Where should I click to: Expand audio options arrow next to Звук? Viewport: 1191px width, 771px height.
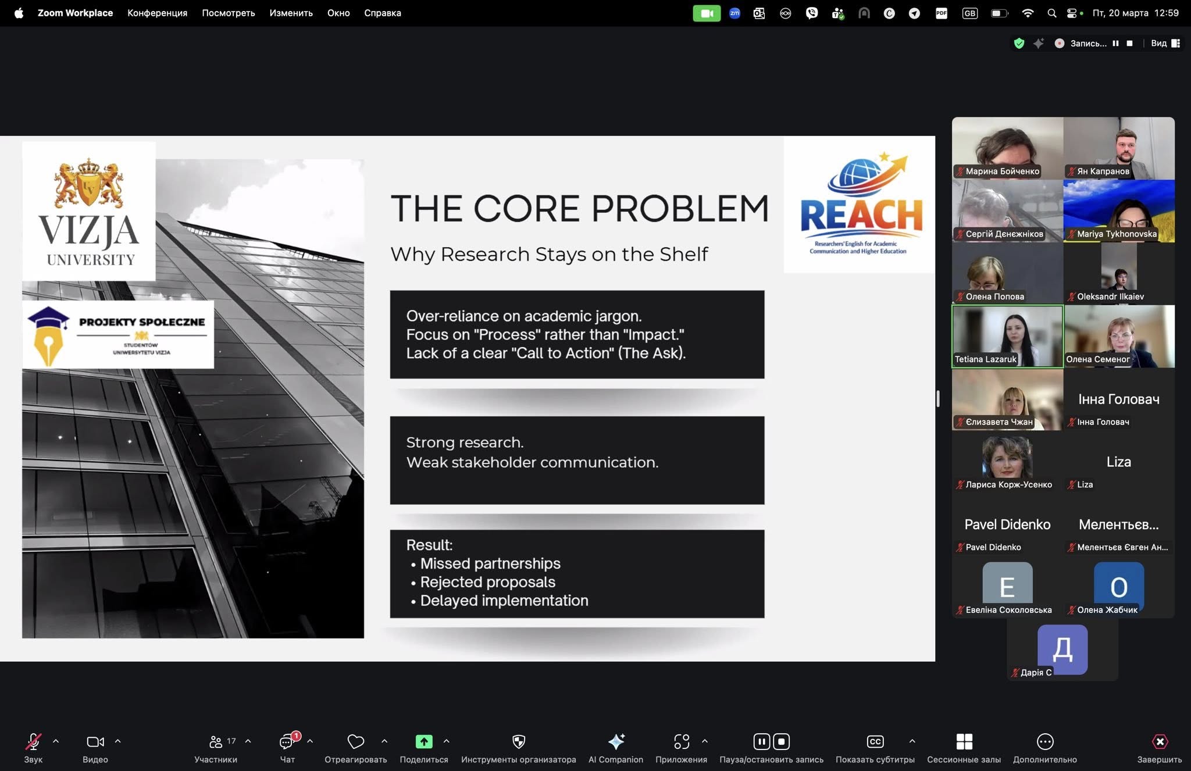(56, 741)
